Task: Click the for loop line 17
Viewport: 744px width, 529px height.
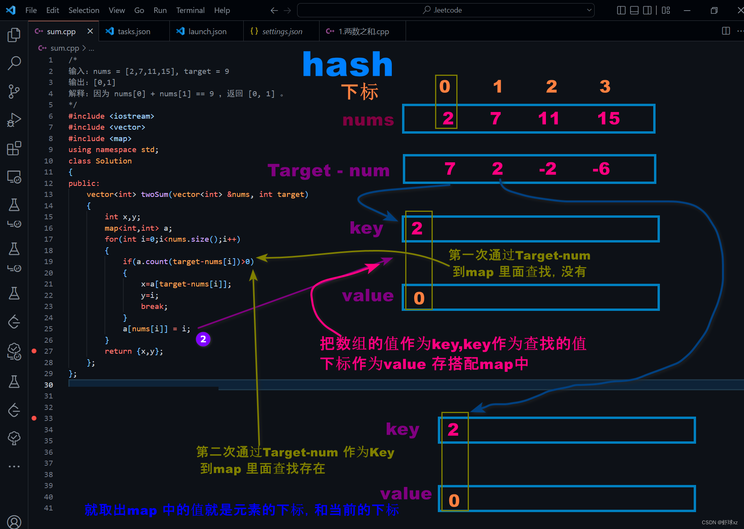Action: coord(173,239)
